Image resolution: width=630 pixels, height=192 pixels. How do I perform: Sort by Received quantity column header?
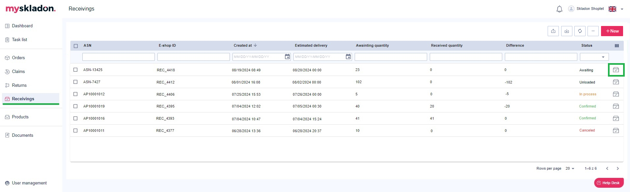coord(447,46)
